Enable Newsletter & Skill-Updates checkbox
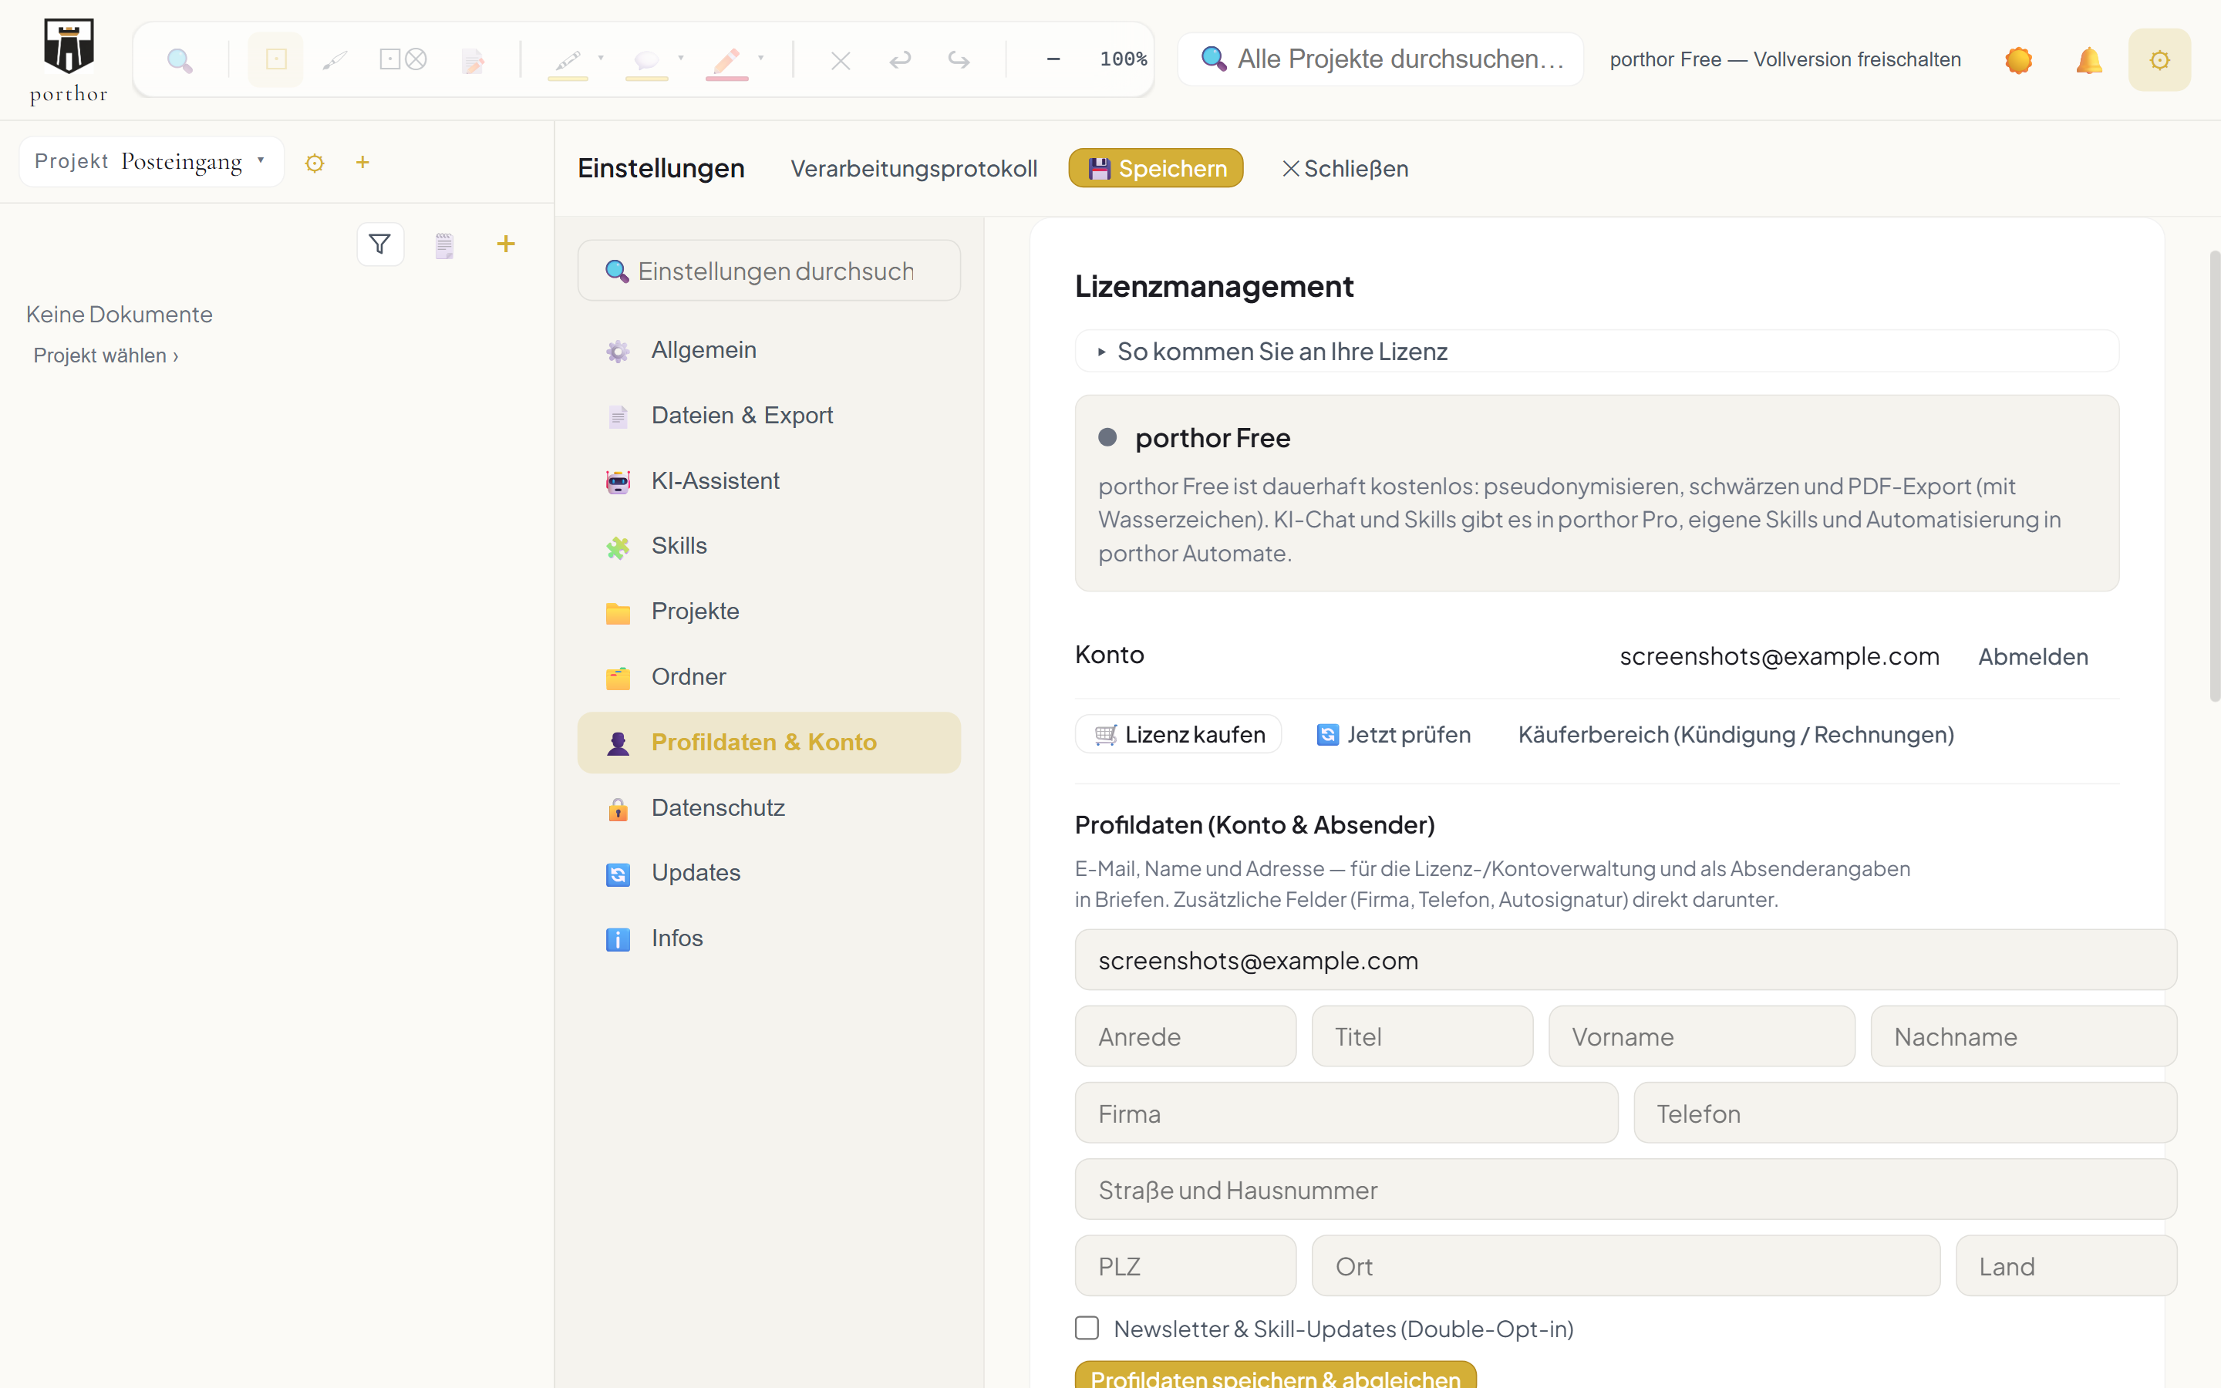The height and width of the screenshot is (1388, 2221). pos(1087,1329)
